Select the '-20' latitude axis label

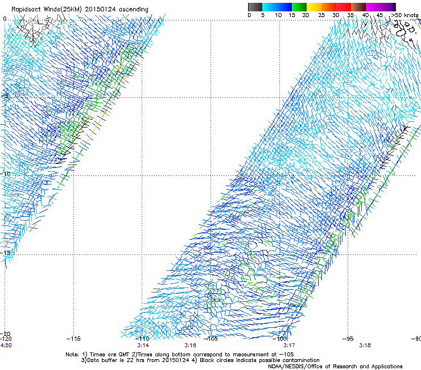6,334
